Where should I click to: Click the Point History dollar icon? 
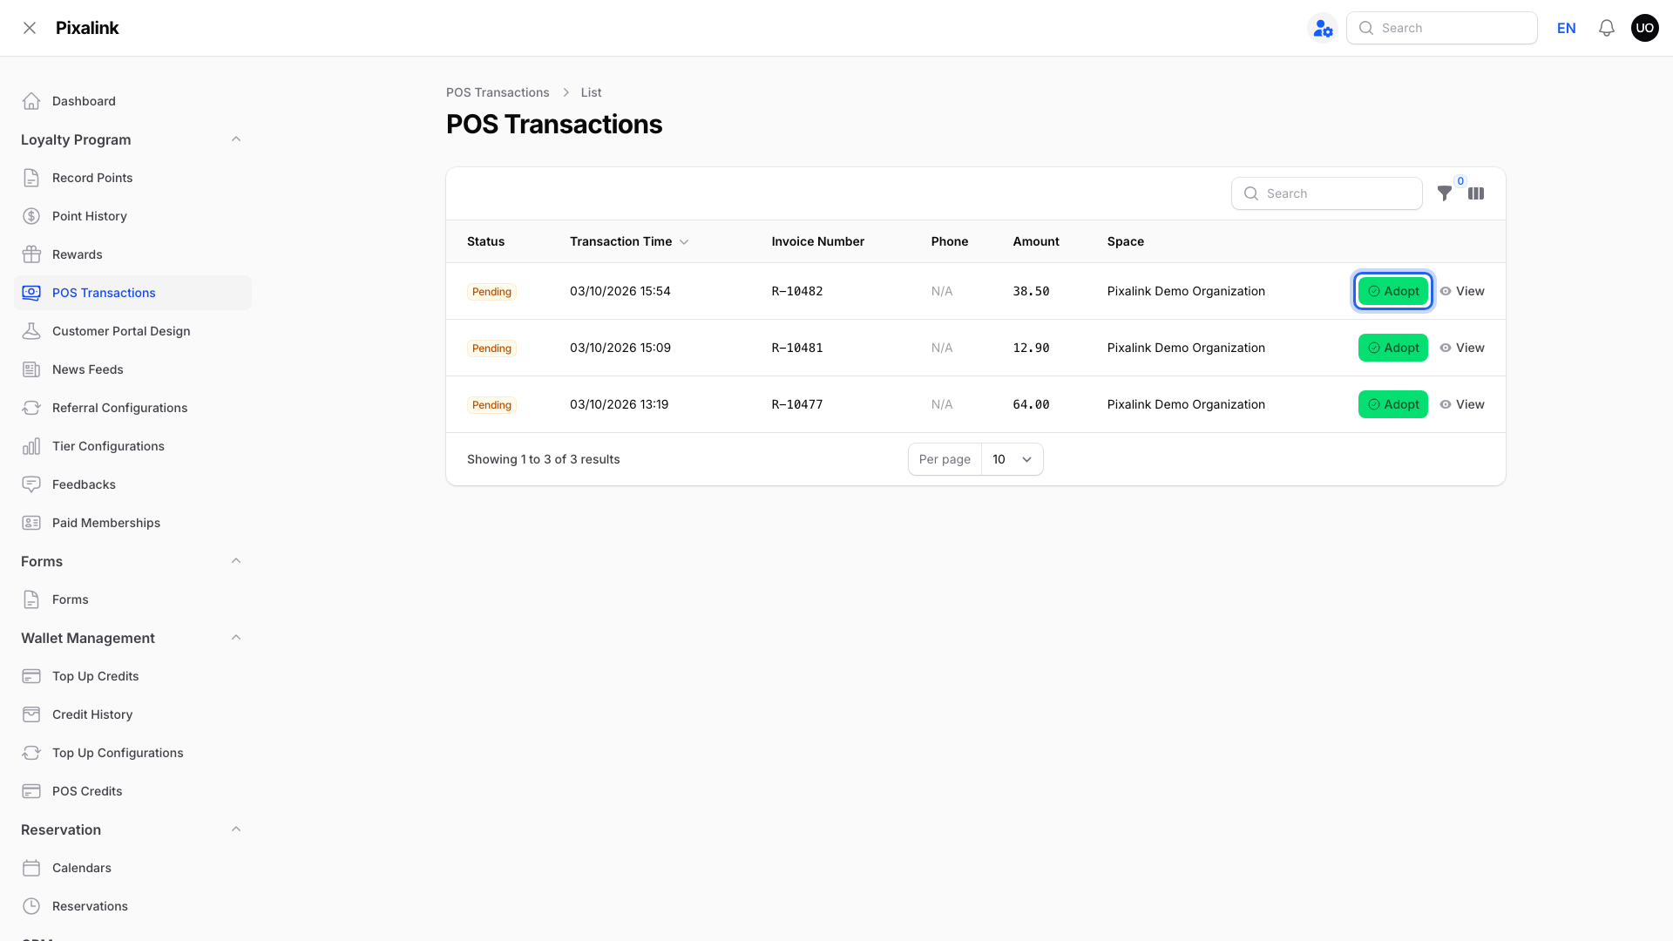[x=31, y=216]
